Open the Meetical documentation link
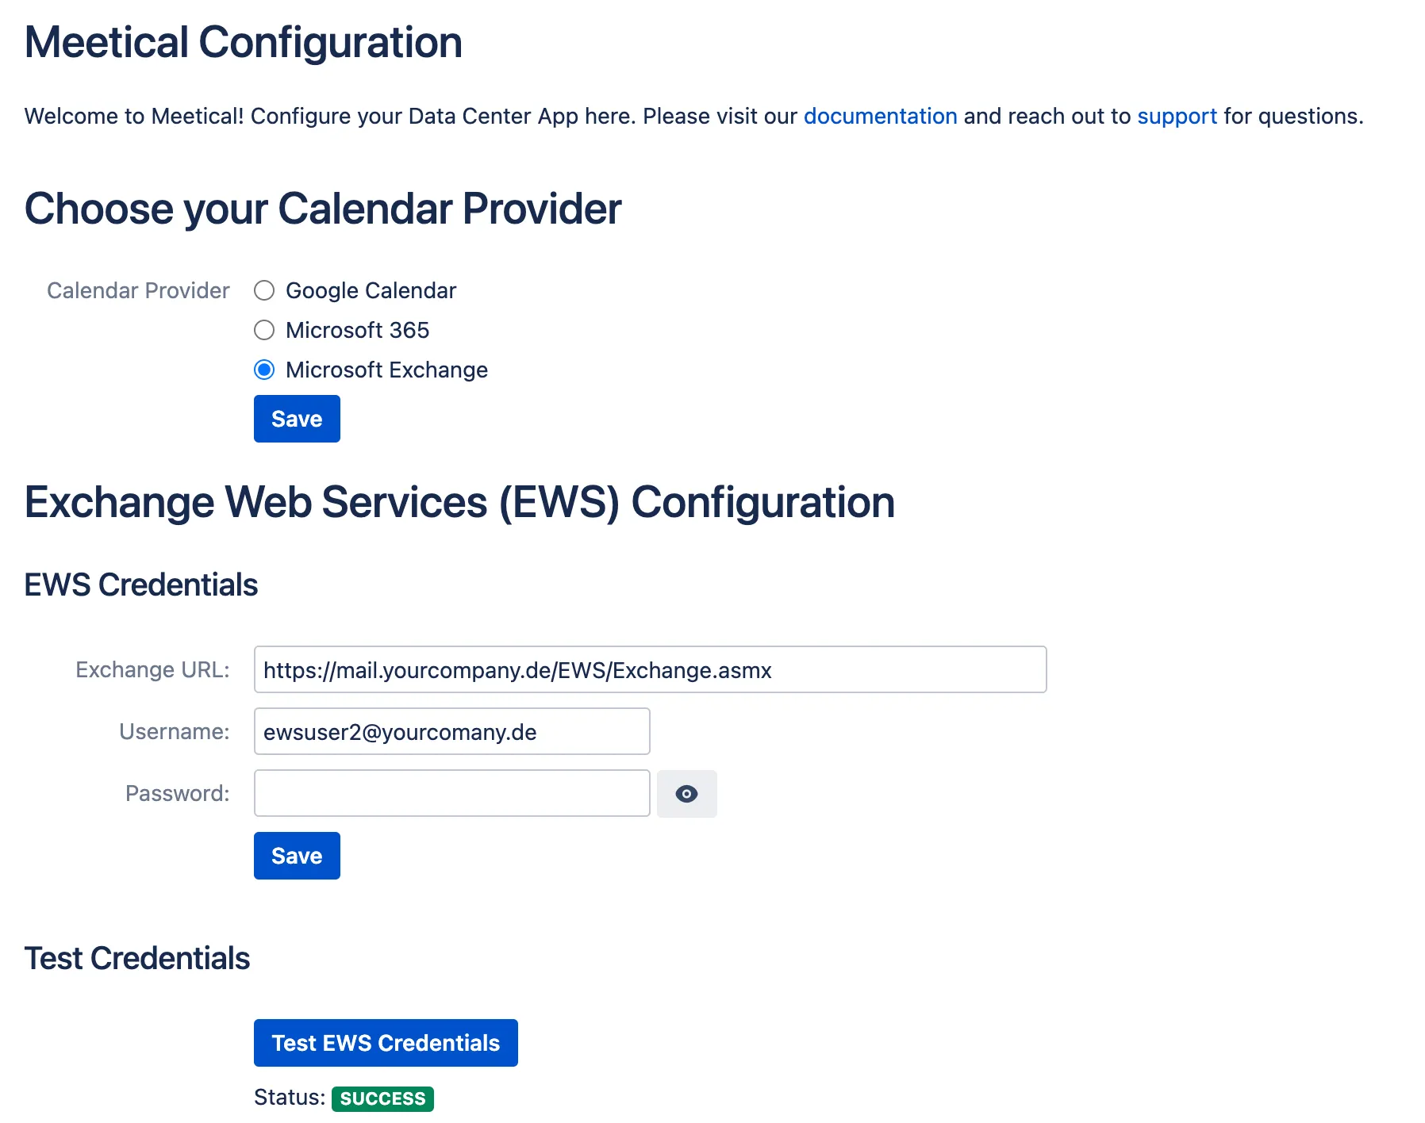Image resolution: width=1425 pixels, height=1123 pixels. click(881, 116)
